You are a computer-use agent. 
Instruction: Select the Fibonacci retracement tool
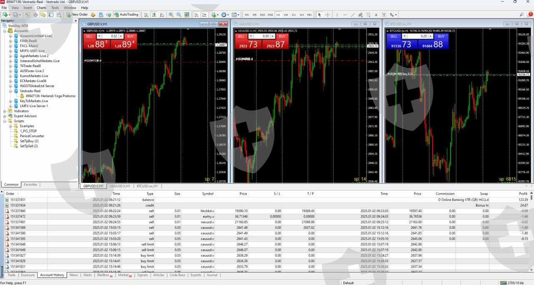368,15
